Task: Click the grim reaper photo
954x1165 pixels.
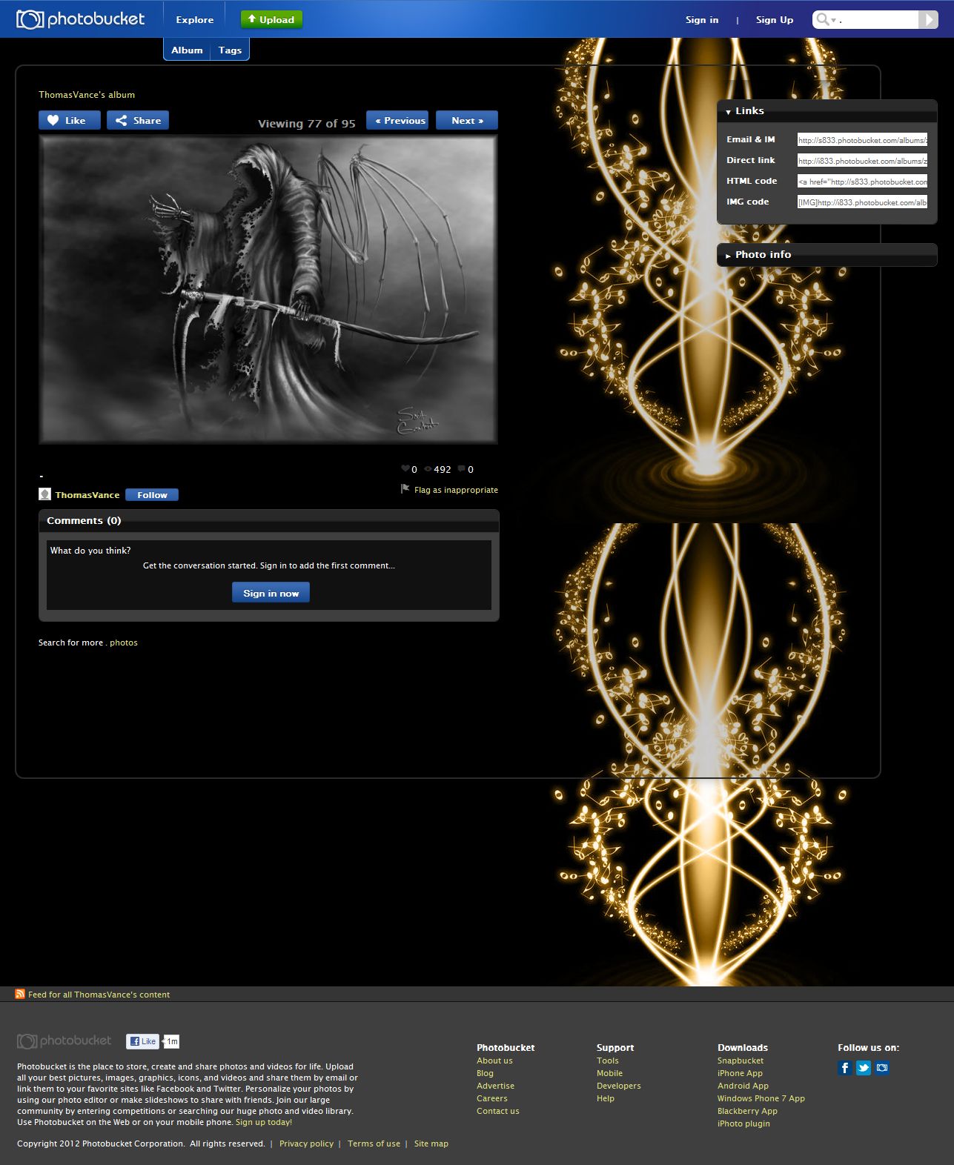Action: 268,289
